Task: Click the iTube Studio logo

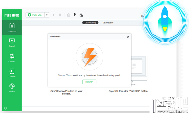Action: pyautogui.click(x=12, y=15)
